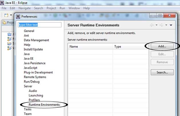This screenshot has width=180, height=116.
Task: Maximize the Preferences dialog
Action: 160,15
